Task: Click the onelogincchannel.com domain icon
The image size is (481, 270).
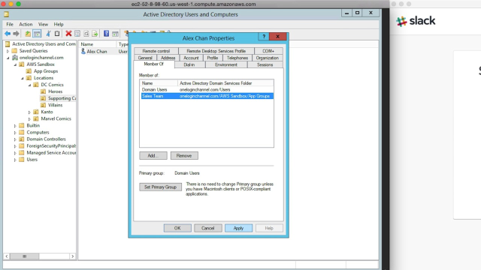Action: 15,58
